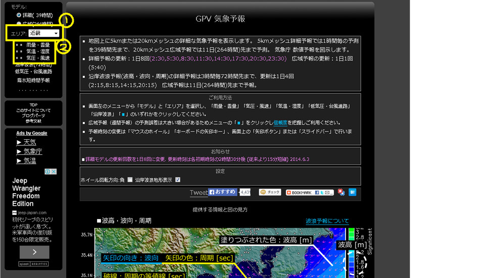This screenshot has height=278, width=490.
Task: Click Facebook おすすめ button
Action: pyautogui.click(x=223, y=192)
